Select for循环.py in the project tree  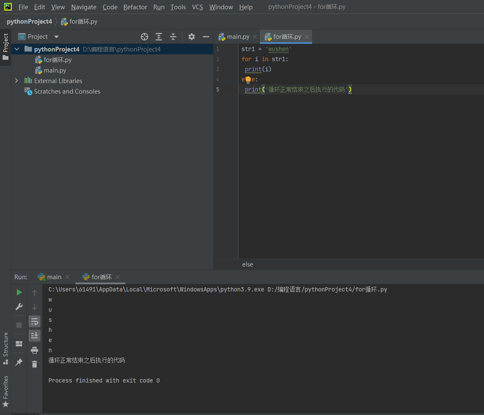coord(58,60)
